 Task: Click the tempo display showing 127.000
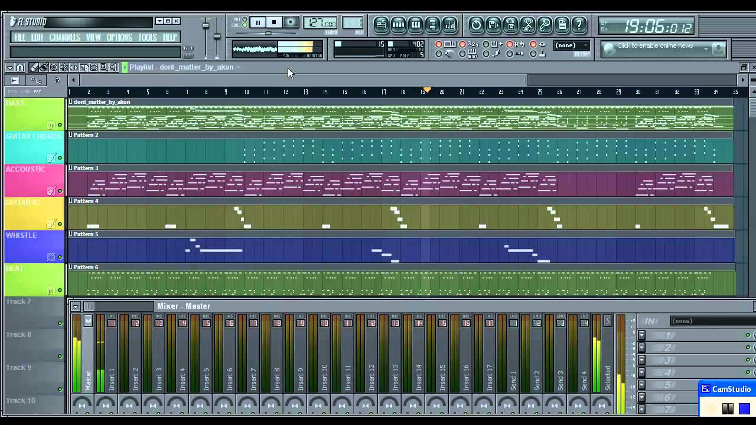[x=320, y=22]
